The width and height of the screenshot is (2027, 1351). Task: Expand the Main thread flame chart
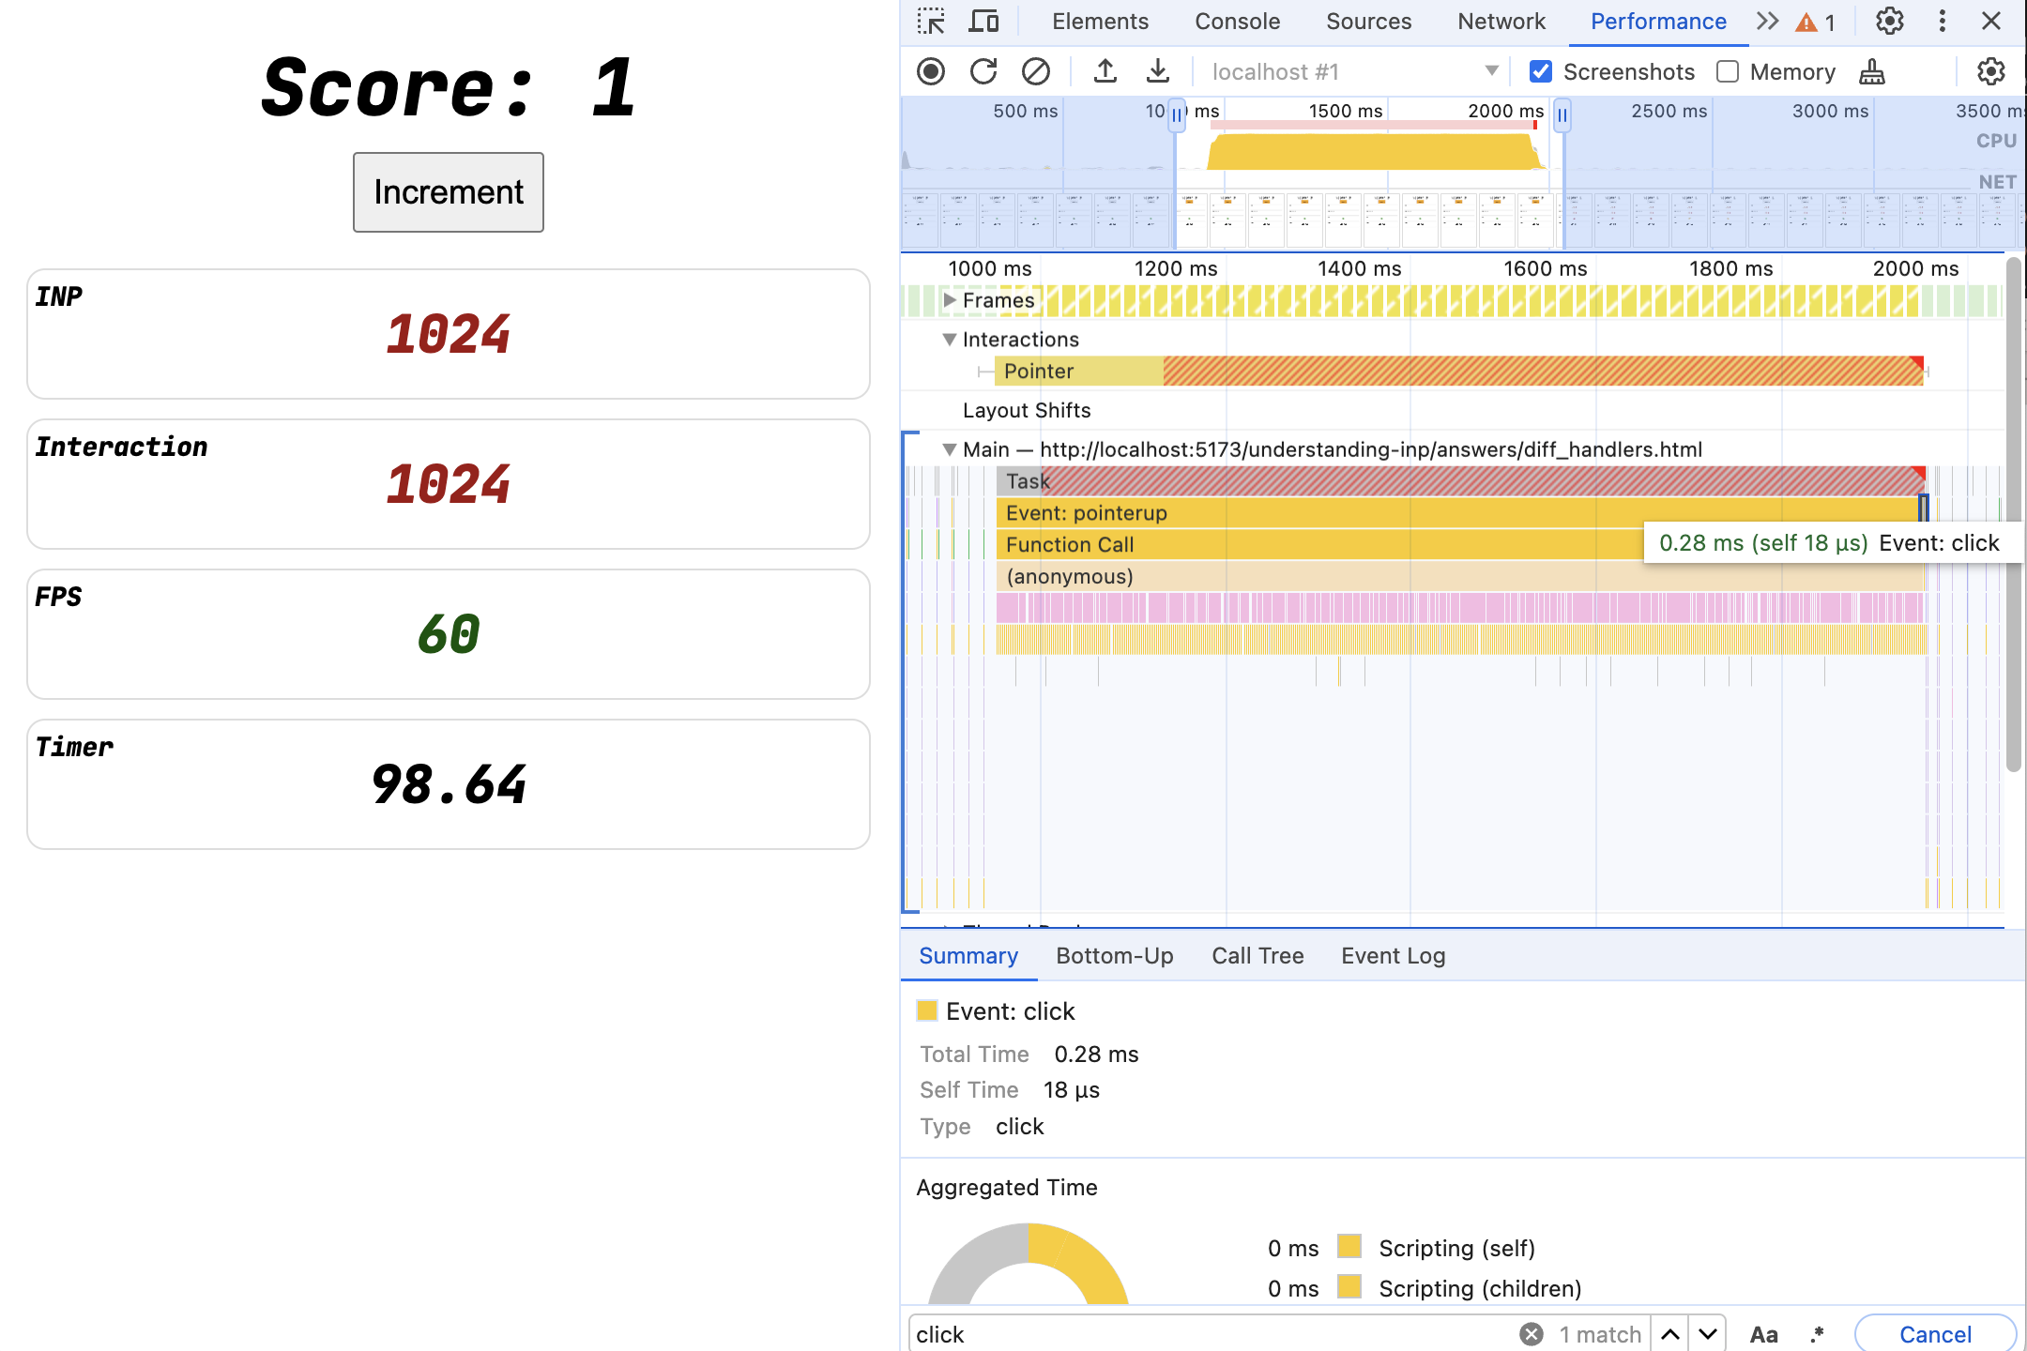(x=949, y=449)
